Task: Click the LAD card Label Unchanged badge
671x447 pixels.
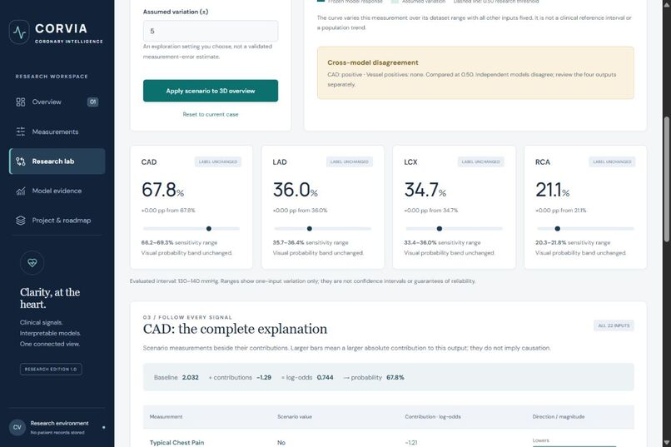Action: click(x=349, y=161)
